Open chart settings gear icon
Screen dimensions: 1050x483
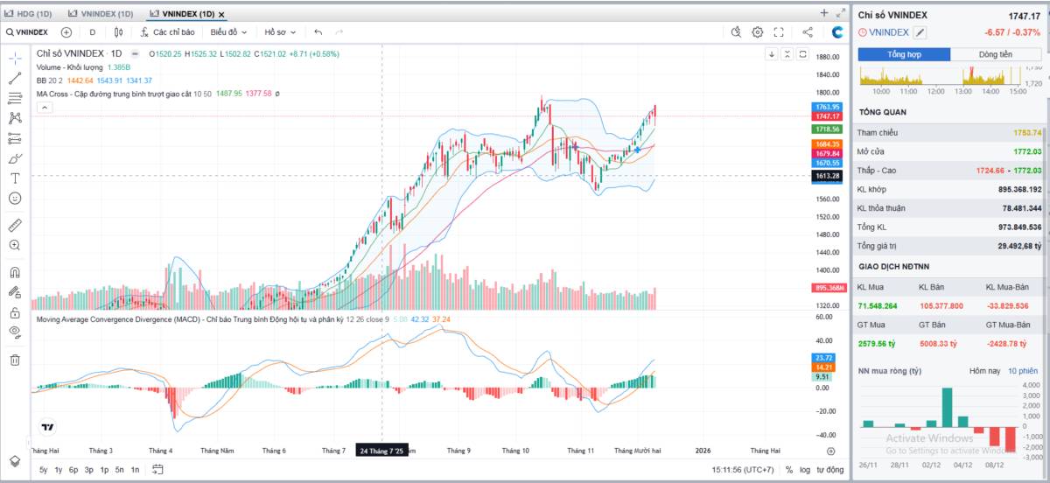click(758, 32)
